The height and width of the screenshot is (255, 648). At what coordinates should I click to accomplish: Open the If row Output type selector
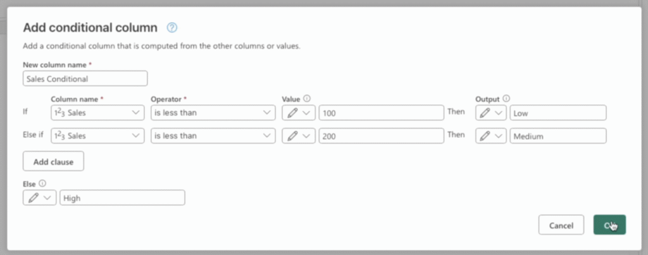click(491, 113)
